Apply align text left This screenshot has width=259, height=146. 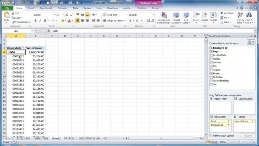coord(78,21)
